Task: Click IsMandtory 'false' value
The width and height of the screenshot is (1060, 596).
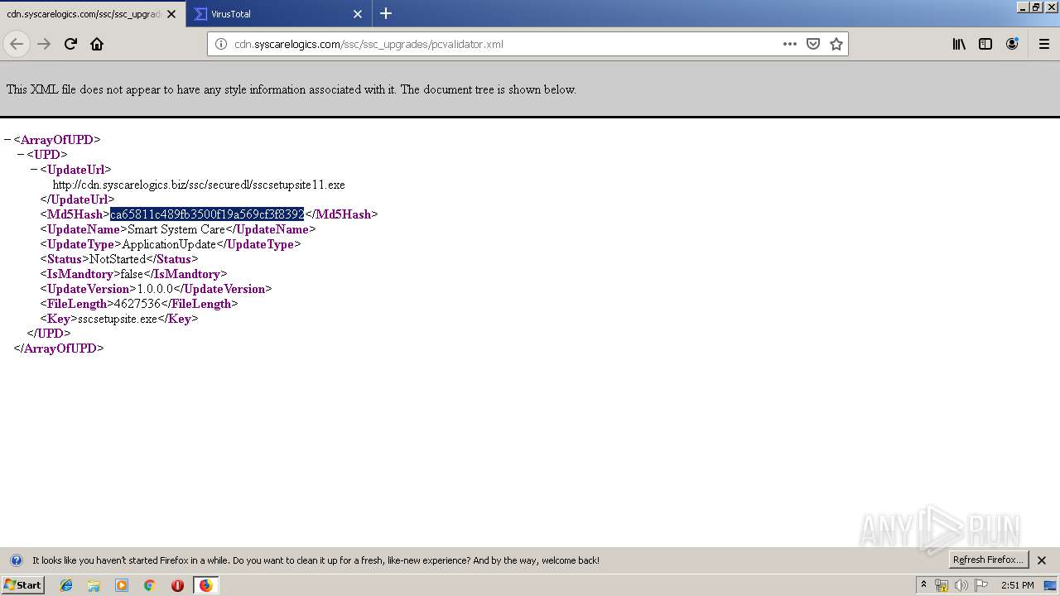Action: click(132, 274)
